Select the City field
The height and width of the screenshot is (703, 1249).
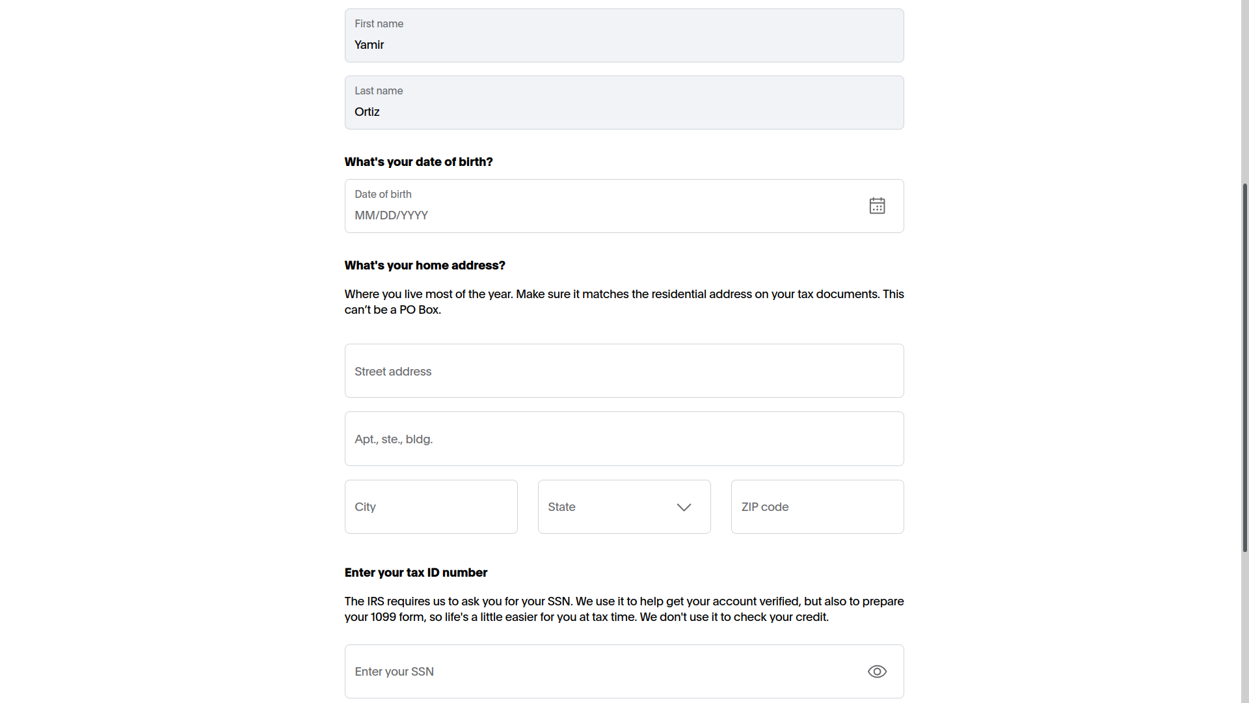click(431, 506)
